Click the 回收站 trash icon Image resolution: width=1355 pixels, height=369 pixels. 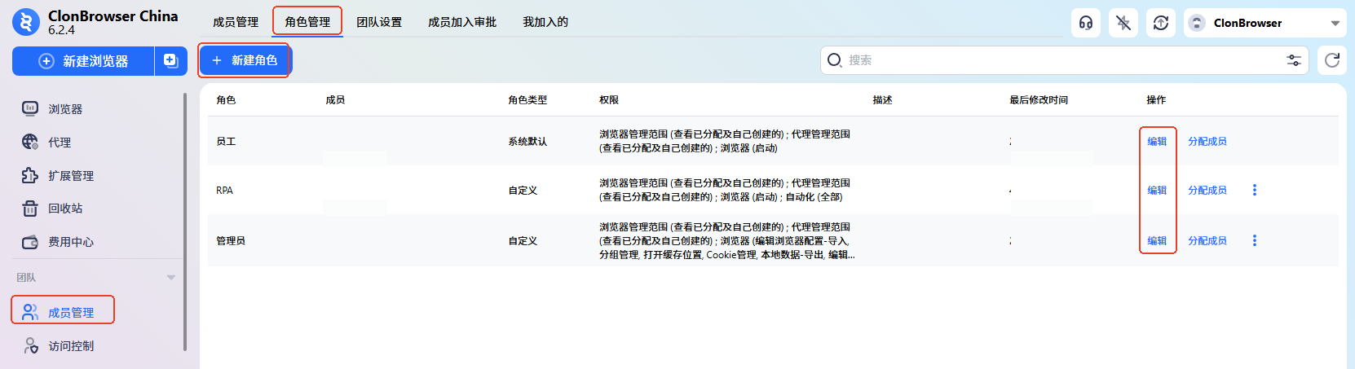pos(30,209)
